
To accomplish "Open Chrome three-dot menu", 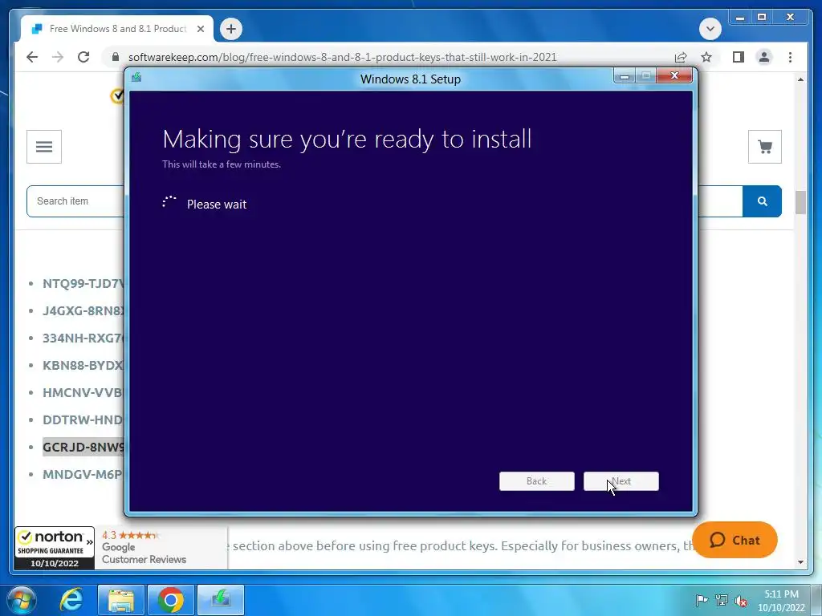I will coord(790,57).
